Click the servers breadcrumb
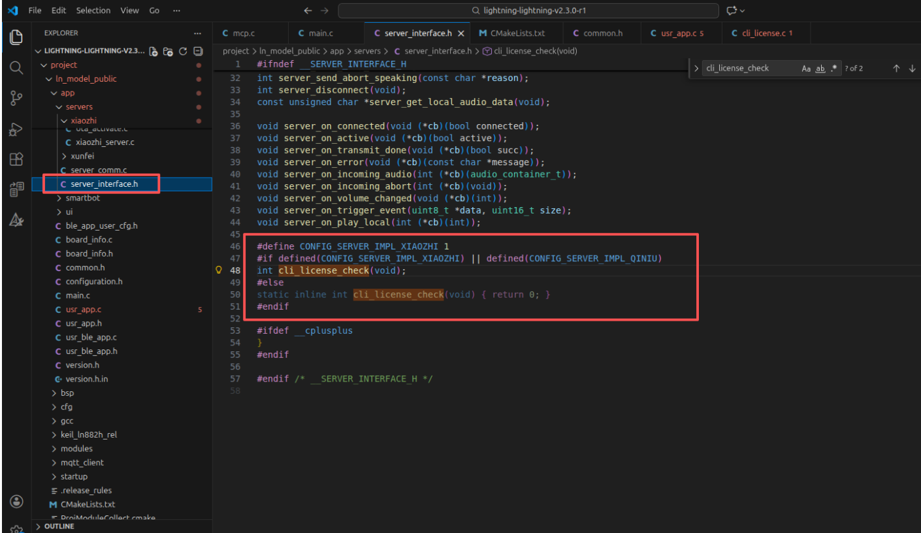Image resolution: width=921 pixels, height=533 pixels. click(368, 51)
